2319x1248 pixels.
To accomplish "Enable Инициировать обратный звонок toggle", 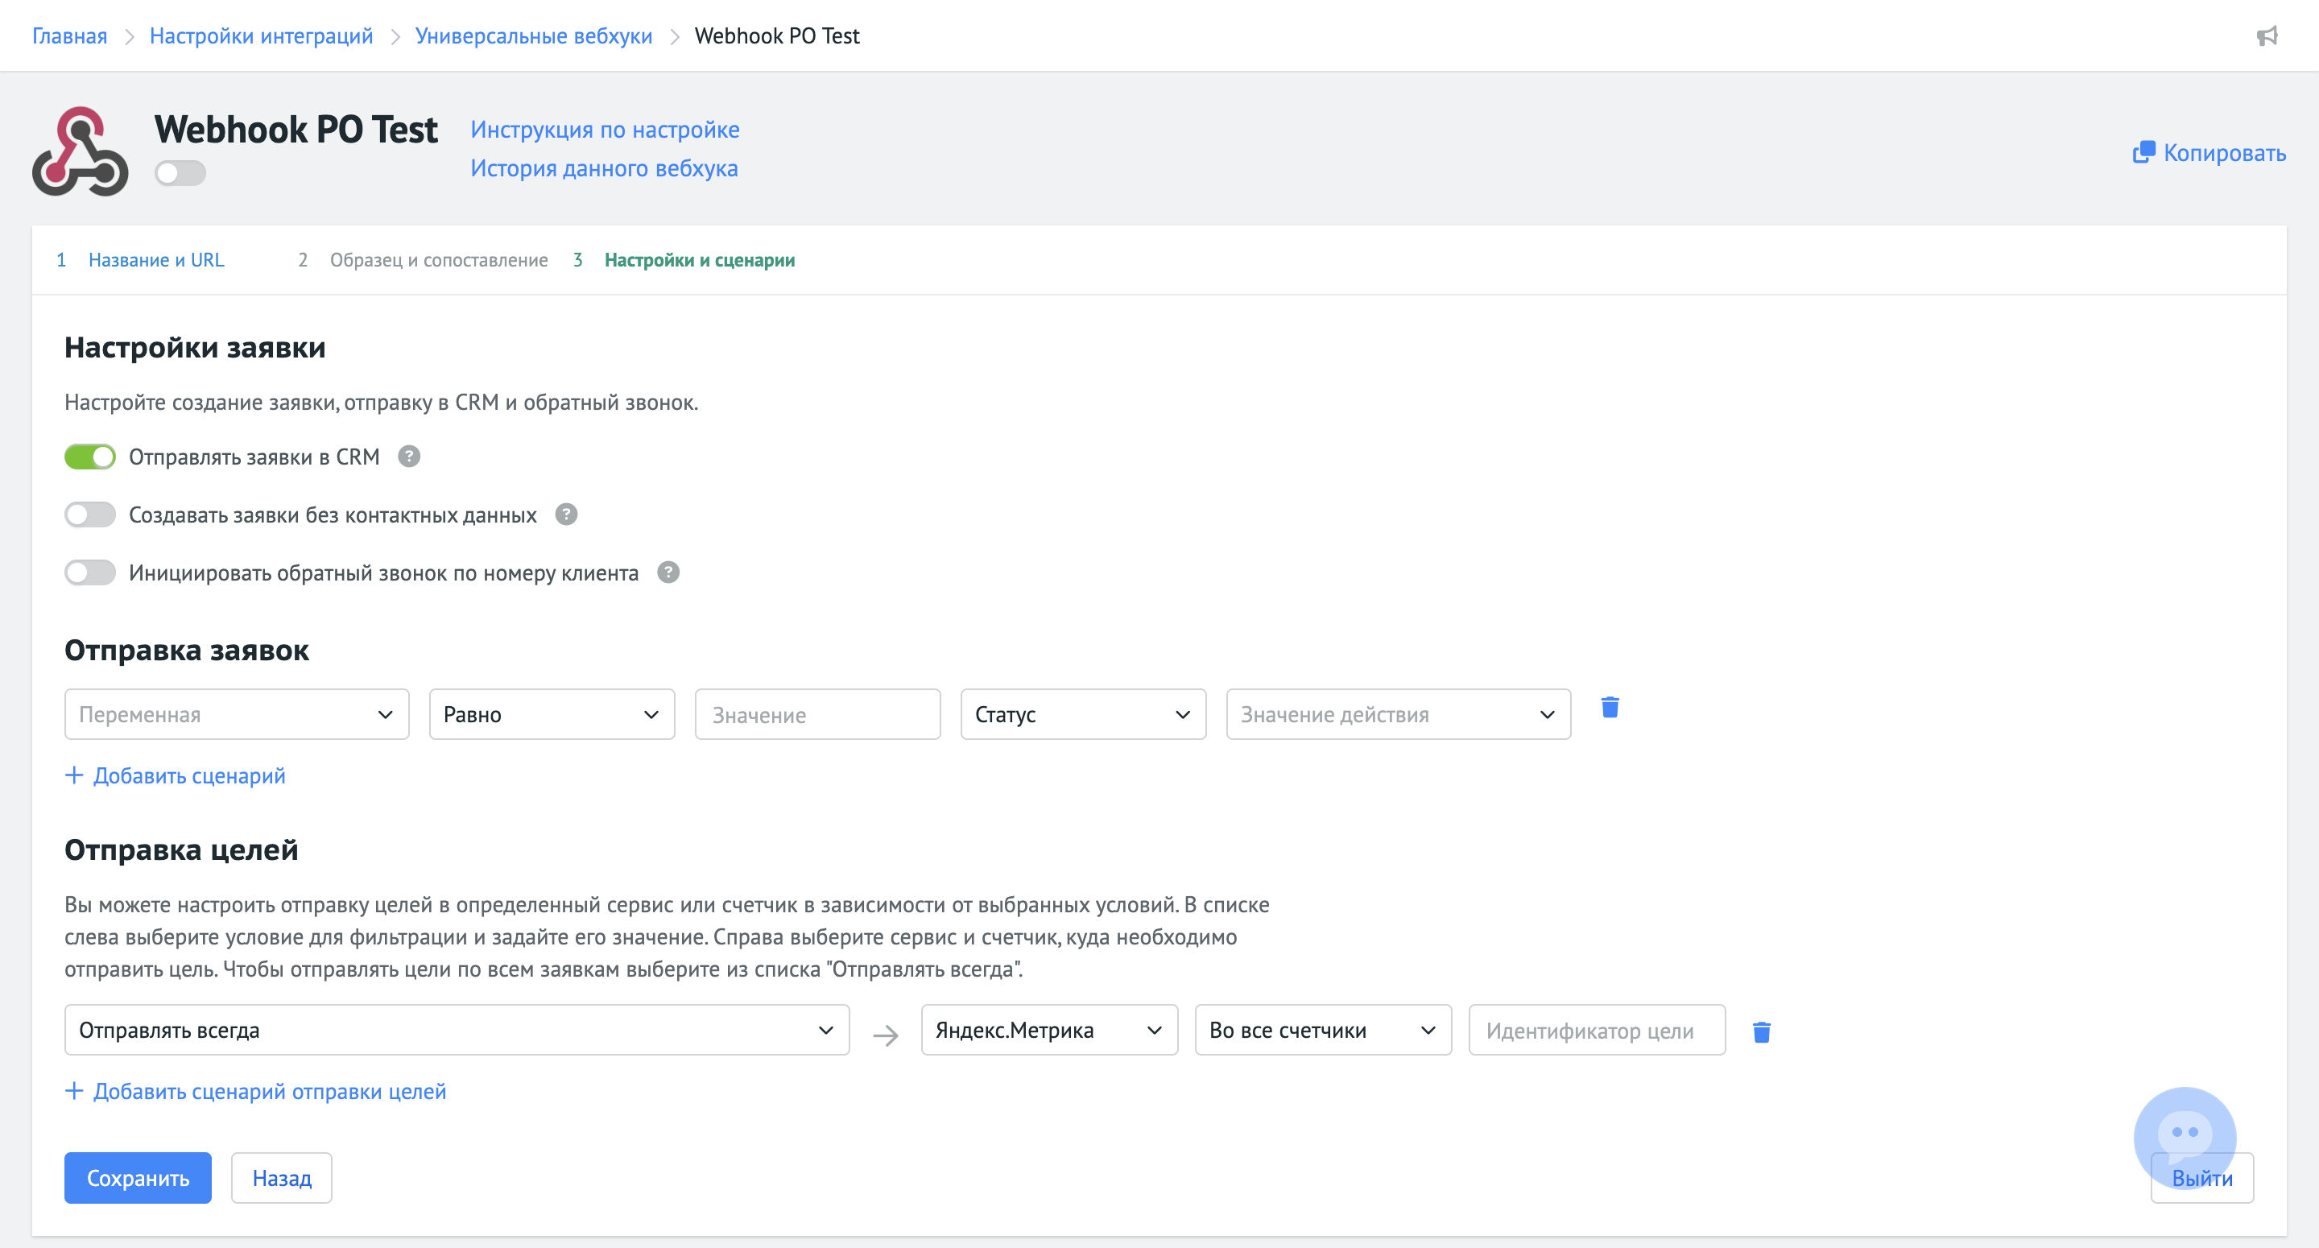I will (90, 572).
